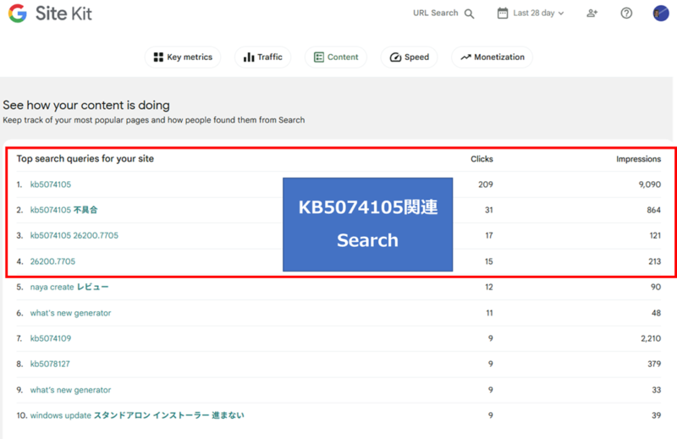The height and width of the screenshot is (439, 677).
Task: Open the Monetization tab
Action: [x=493, y=57]
